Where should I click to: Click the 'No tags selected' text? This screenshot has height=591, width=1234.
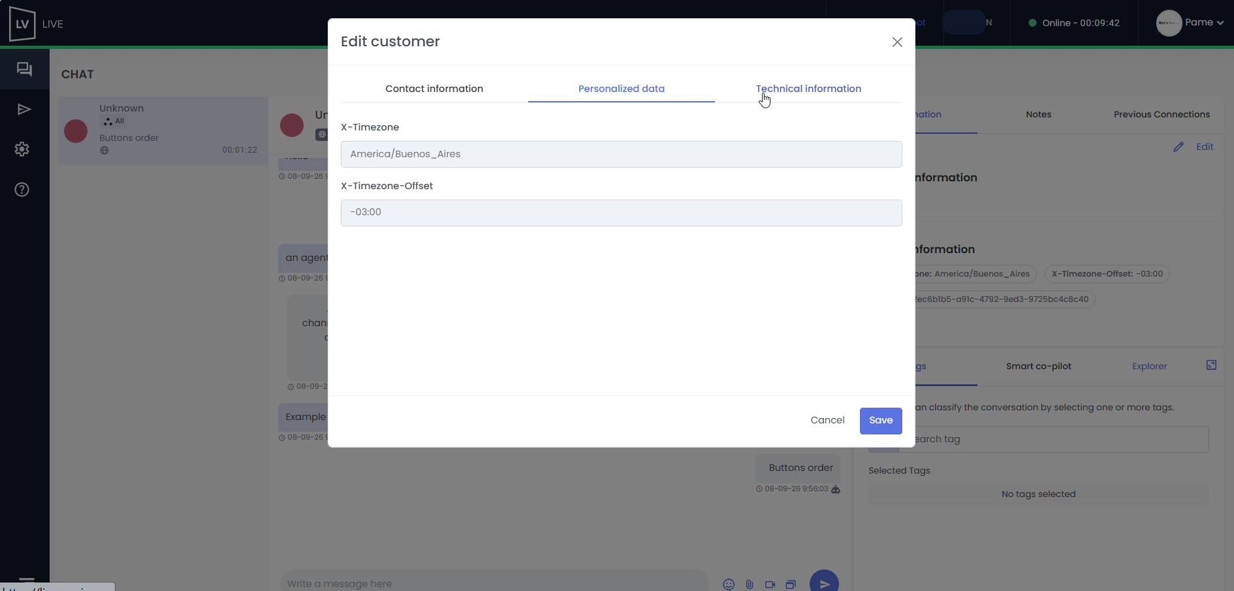(1038, 494)
